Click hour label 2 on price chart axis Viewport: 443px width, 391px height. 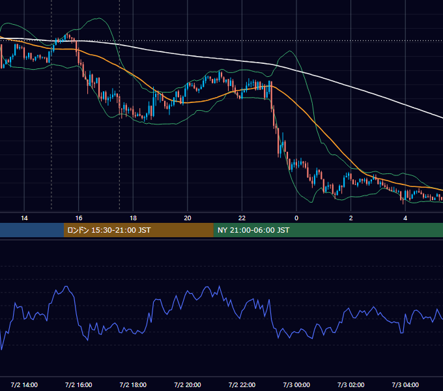click(351, 218)
